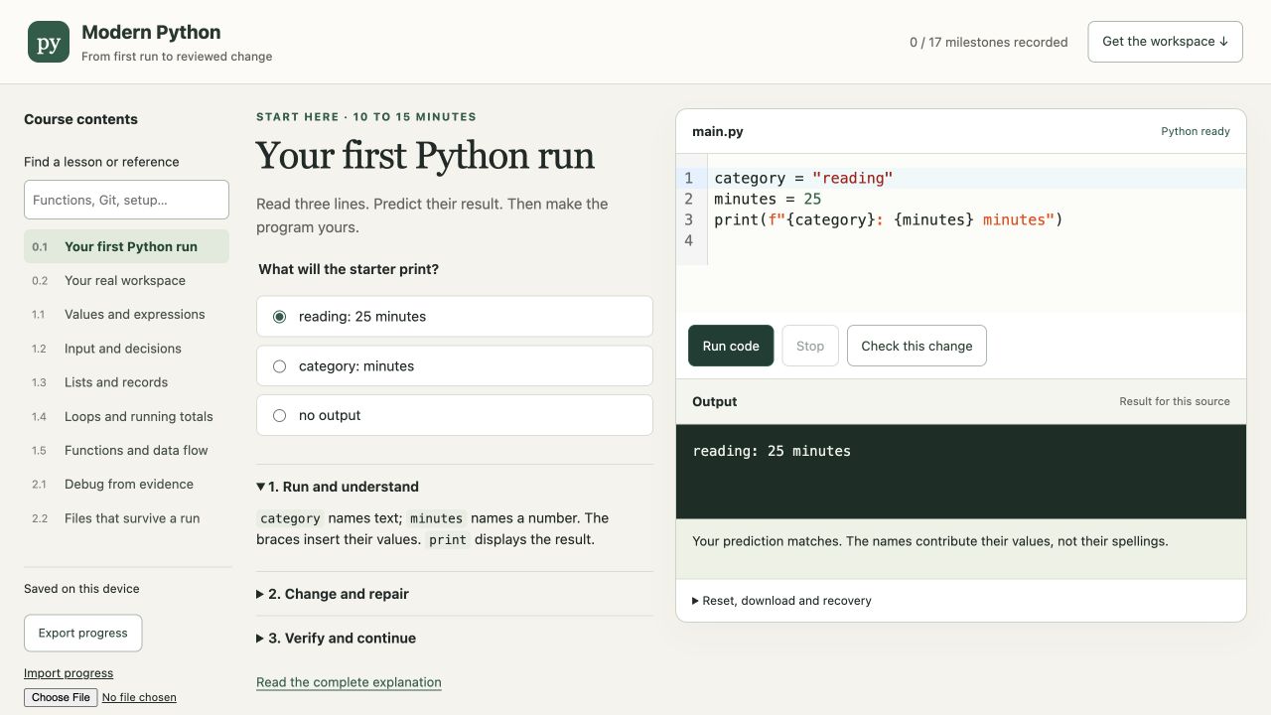Click 'Check this change' button
This screenshot has width=1271, height=715.
[x=917, y=346]
